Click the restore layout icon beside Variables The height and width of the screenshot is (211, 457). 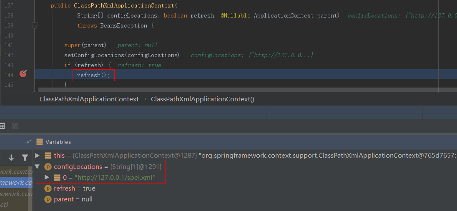tap(28, 142)
